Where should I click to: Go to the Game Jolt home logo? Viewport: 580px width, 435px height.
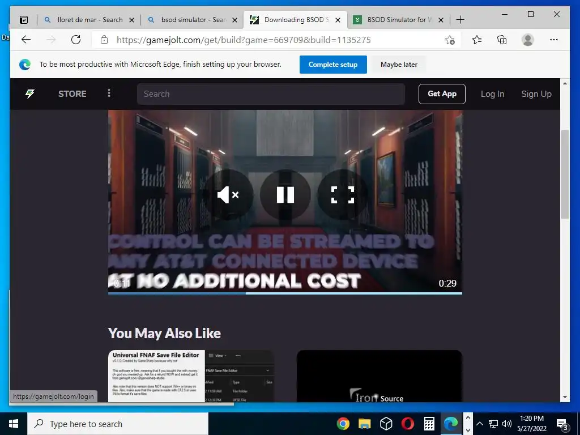click(x=29, y=94)
